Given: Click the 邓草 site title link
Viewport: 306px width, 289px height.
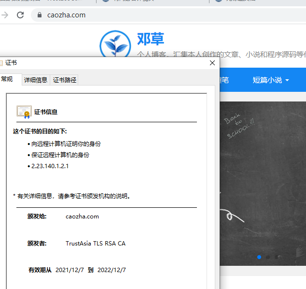Looking at the screenshot, I should 150,39.
